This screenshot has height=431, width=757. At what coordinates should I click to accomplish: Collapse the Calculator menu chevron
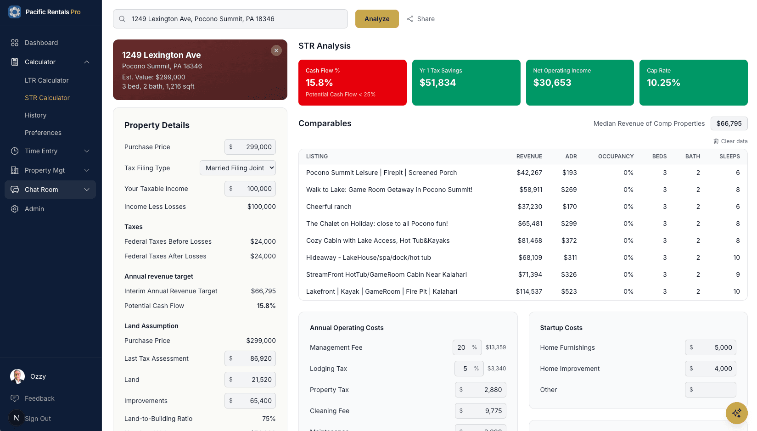(x=87, y=62)
